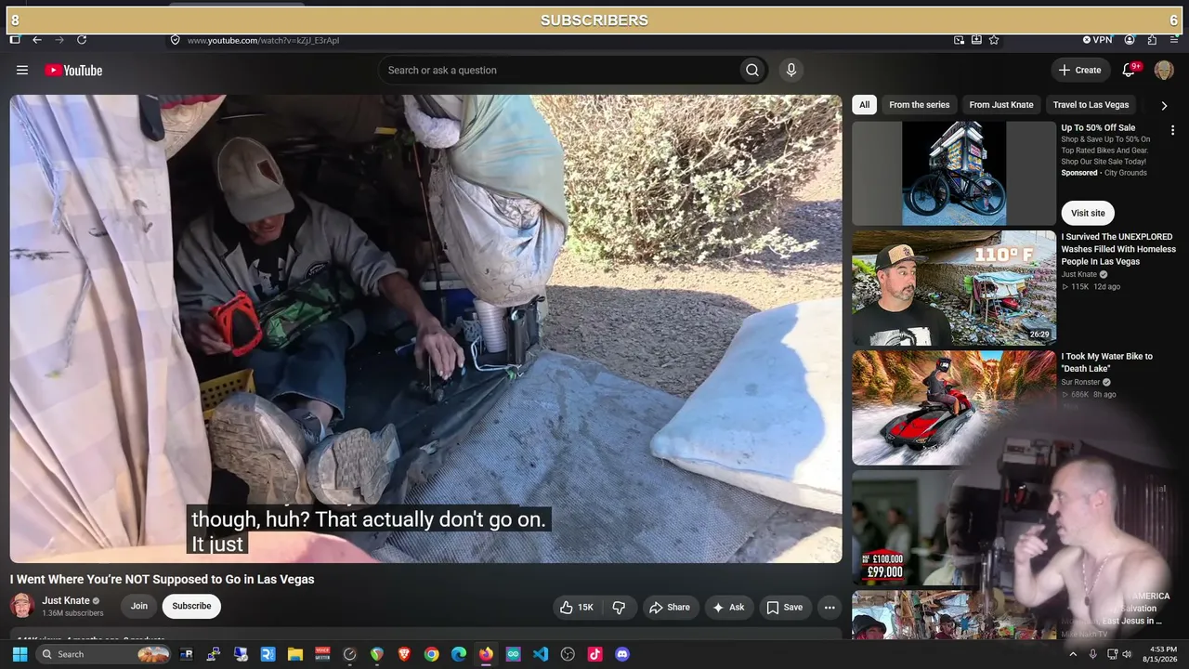Image resolution: width=1189 pixels, height=669 pixels.
Task: Open the Just Knate channel name link
Action: pyautogui.click(x=66, y=600)
